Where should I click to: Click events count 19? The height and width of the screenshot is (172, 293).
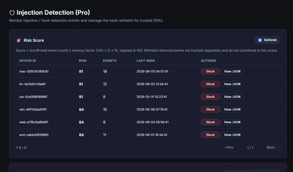pyautogui.click(x=105, y=71)
